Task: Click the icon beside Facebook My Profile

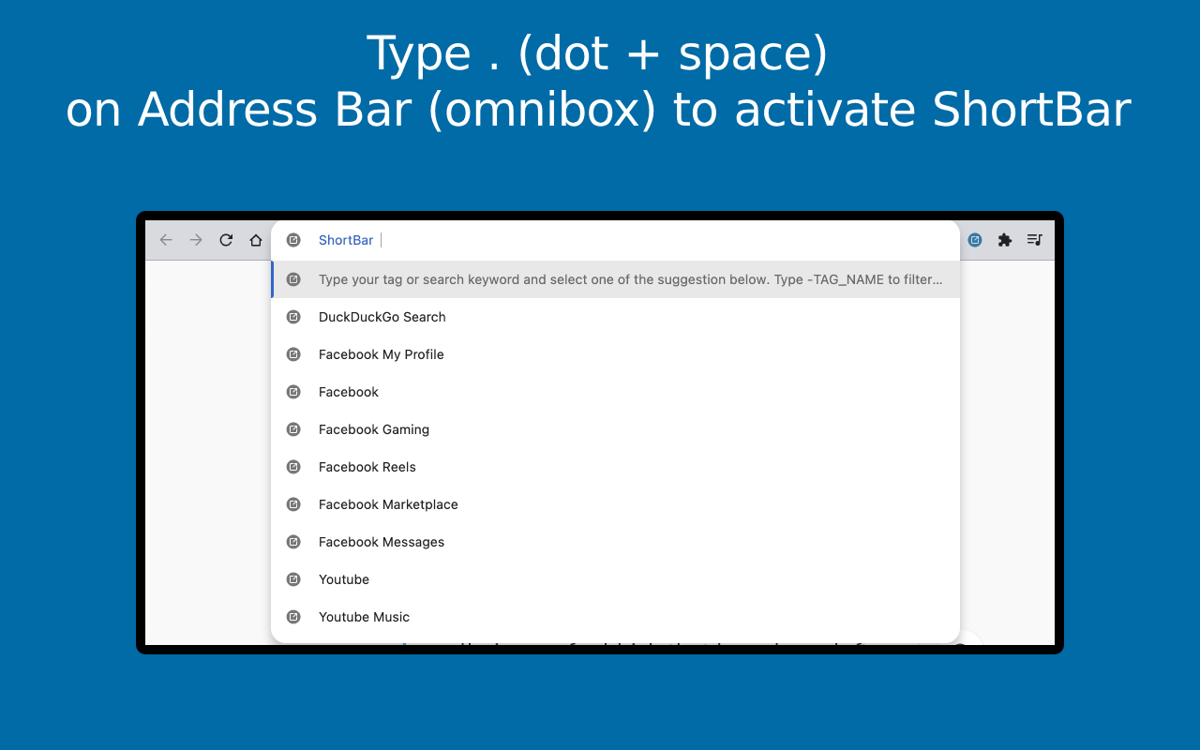Action: (x=293, y=354)
